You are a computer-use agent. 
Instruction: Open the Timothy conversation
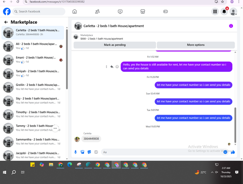pyautogui.click(x=33, y=115)
